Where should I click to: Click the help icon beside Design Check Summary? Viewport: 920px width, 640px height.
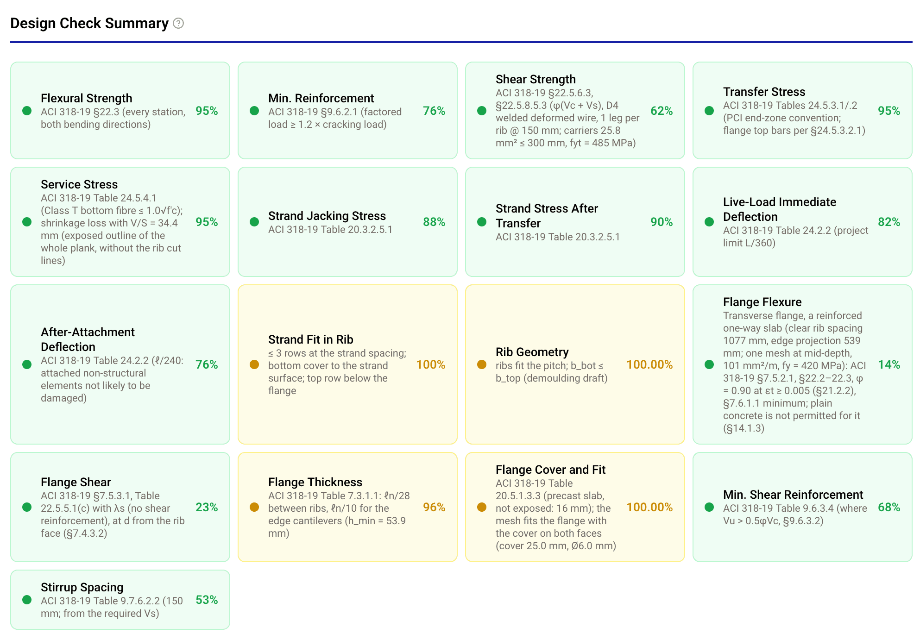178,23
